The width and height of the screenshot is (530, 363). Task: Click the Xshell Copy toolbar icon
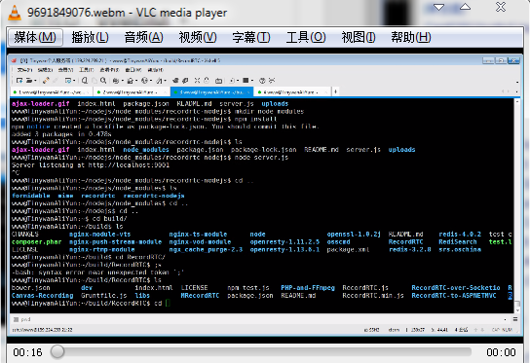click(x=85, y=81)
